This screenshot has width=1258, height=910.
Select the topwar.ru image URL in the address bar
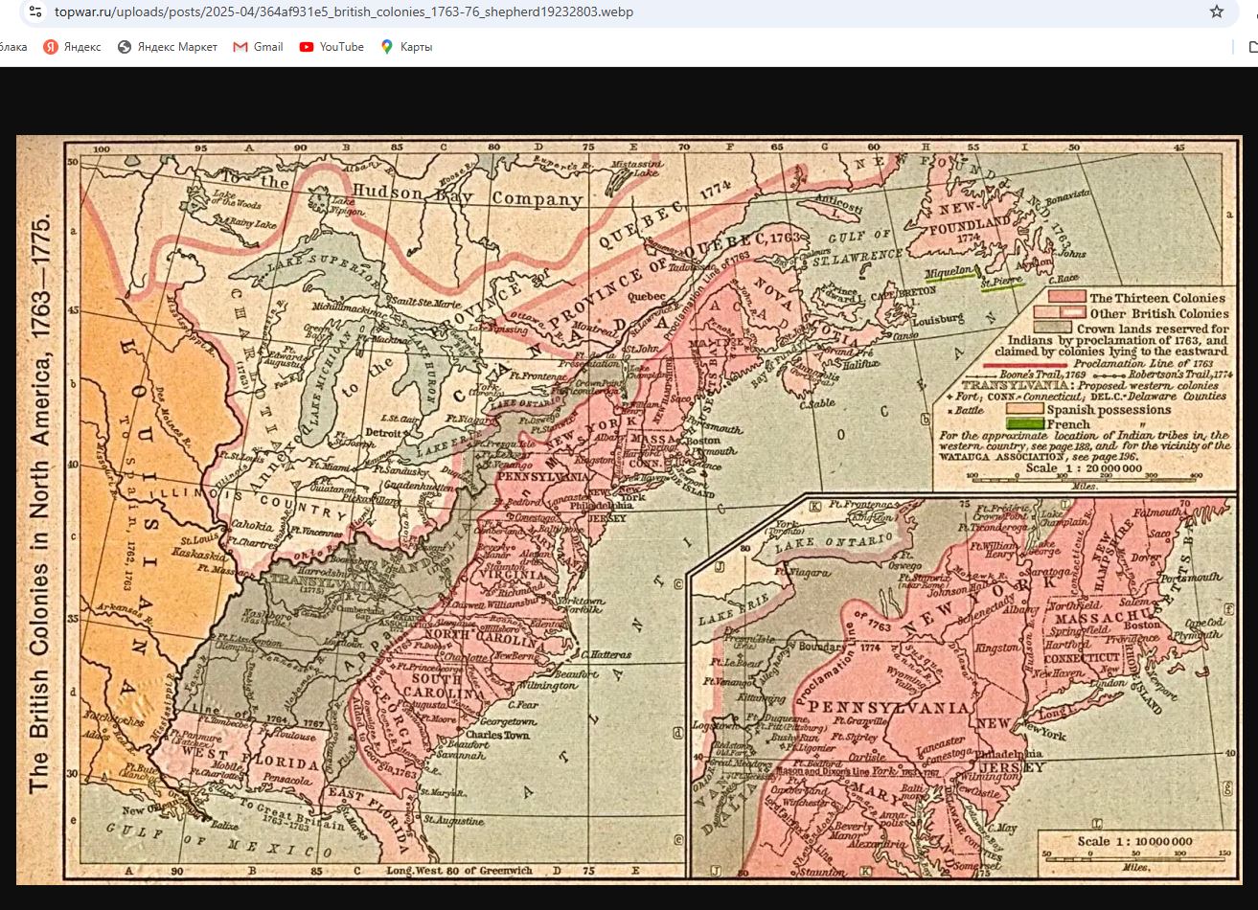click(344, 12)
